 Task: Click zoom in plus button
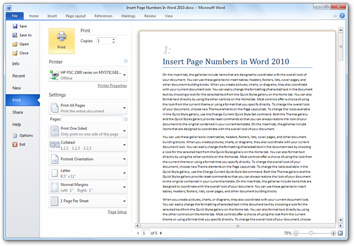[333, 233]
